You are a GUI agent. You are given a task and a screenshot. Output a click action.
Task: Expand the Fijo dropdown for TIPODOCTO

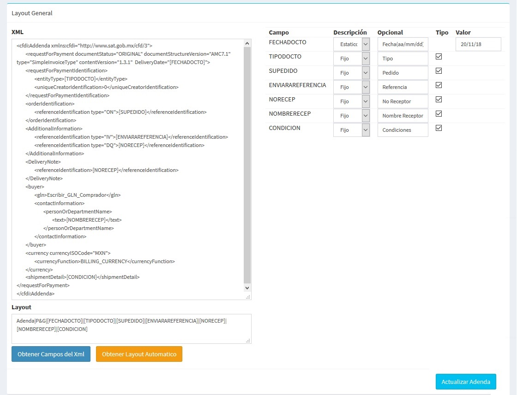[352, 59]
